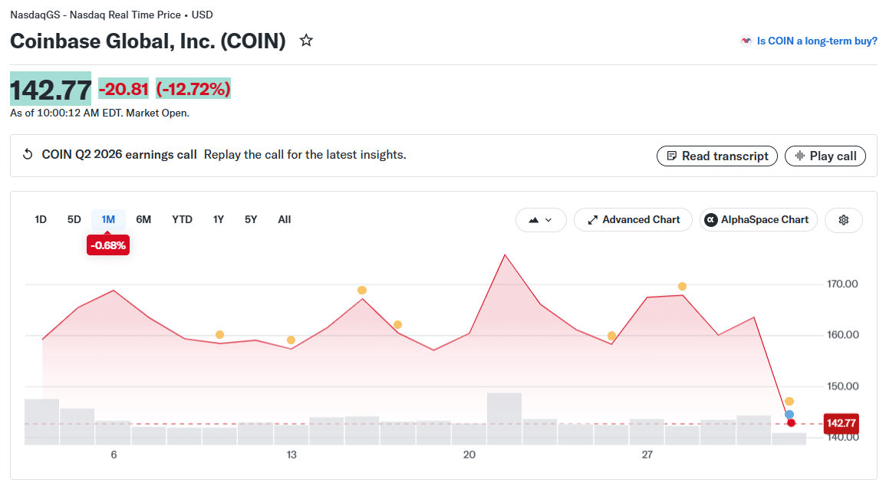This screenshot has height=483, width=886.
Task: Select the 1D range tab
Action: 41,219
